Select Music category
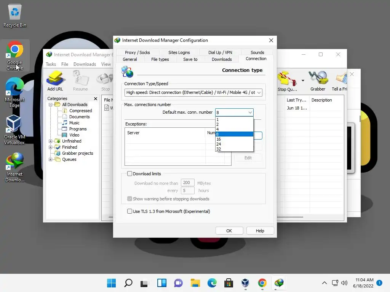This screenshot has height=292, width=390. pos(74,123)
